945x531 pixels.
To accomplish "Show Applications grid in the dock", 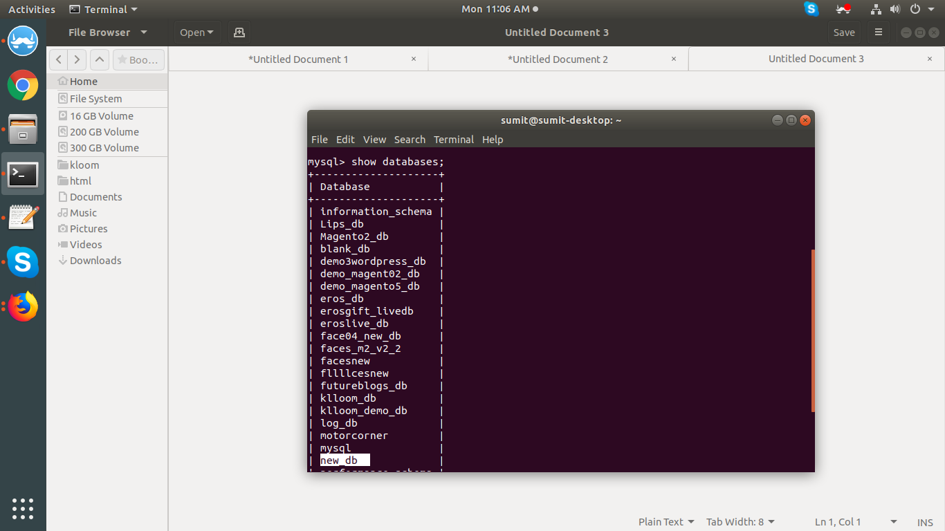I will coord(23,508).
